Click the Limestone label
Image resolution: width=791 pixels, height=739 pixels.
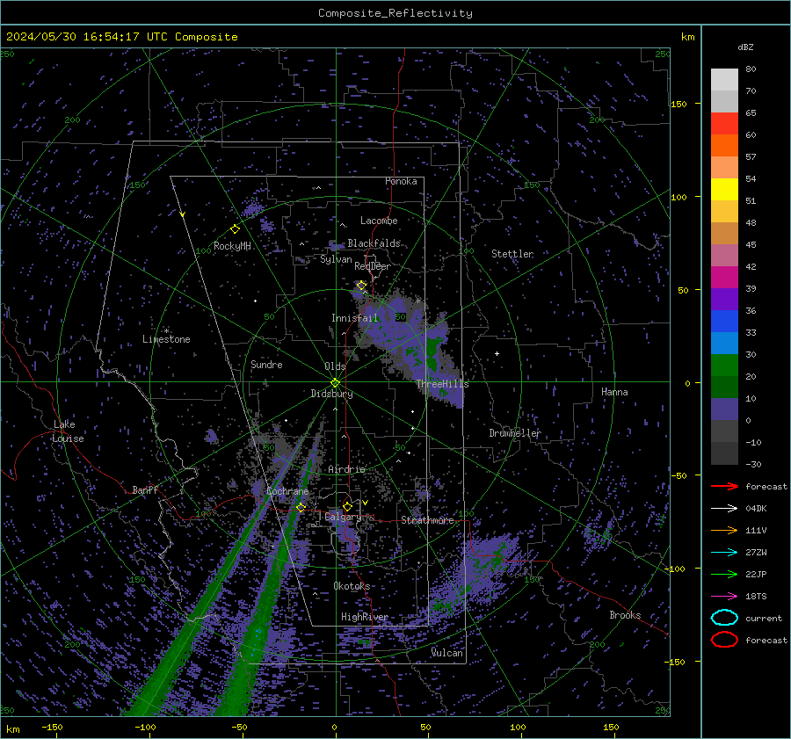[x=166, y=339]
